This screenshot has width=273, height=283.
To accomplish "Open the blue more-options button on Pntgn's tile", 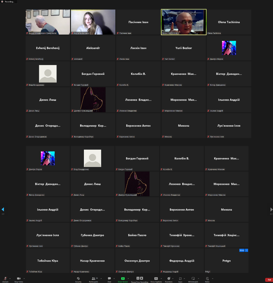I will (247, 250).
